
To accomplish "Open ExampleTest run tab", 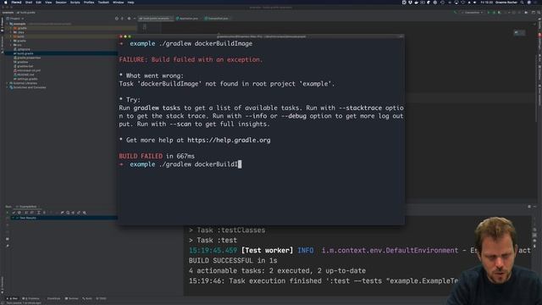I will pyautogui.click(x=28, y=207).
